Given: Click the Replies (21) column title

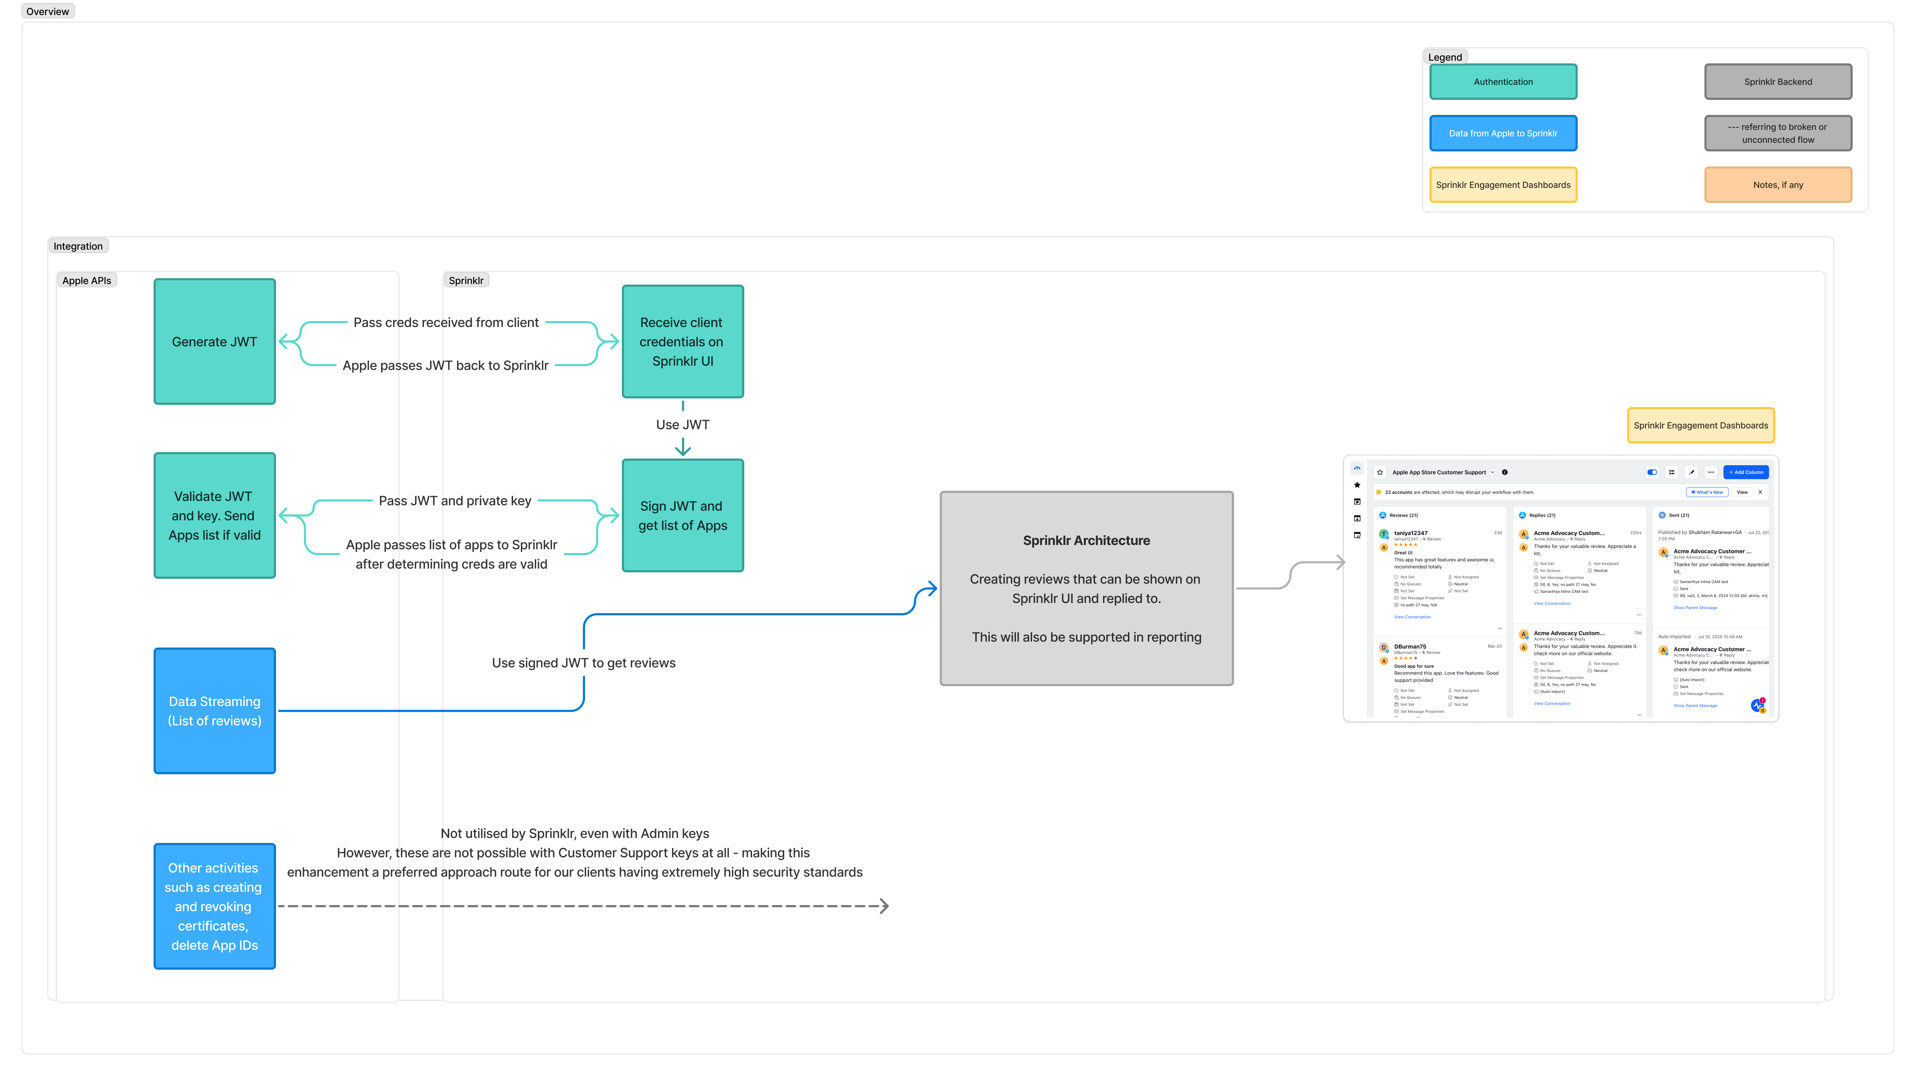Looking at the screenshot, I should point(1543,515).
